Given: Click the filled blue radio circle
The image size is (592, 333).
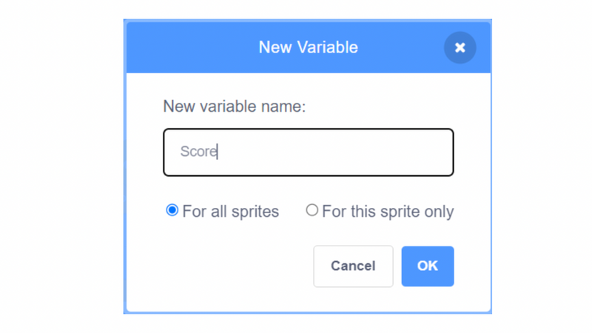Looking at the screenshot, I should tap(172, 210).
